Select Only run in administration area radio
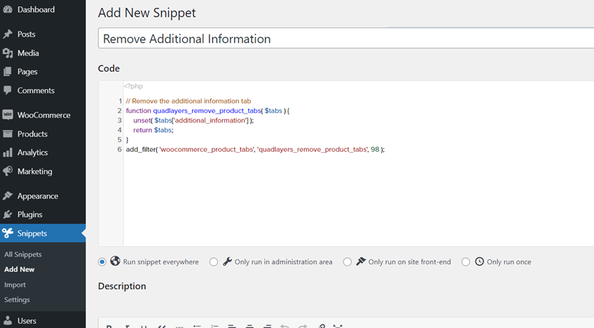 click(x=214, y=262)
